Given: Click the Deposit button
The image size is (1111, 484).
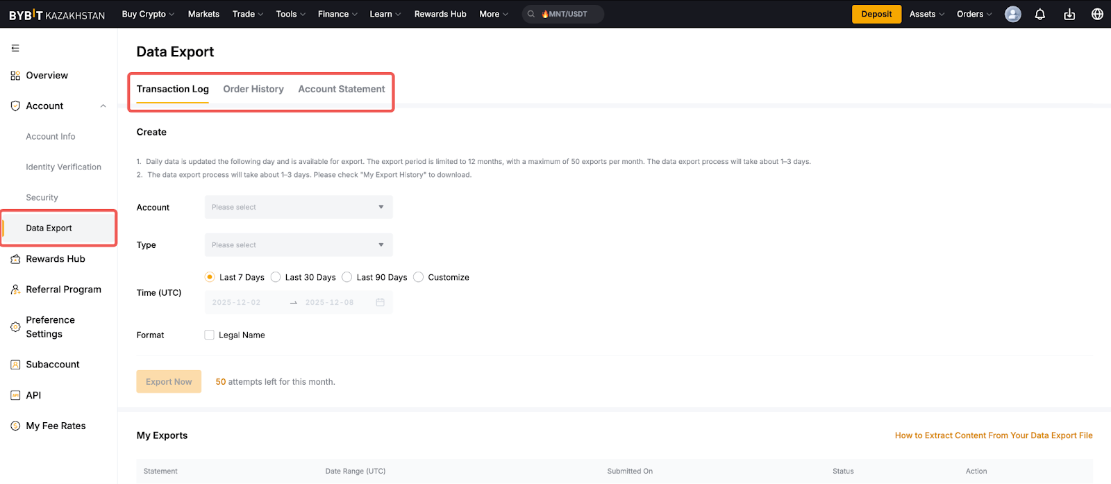Looking at the screenshot, I should [x=876, y=15].
